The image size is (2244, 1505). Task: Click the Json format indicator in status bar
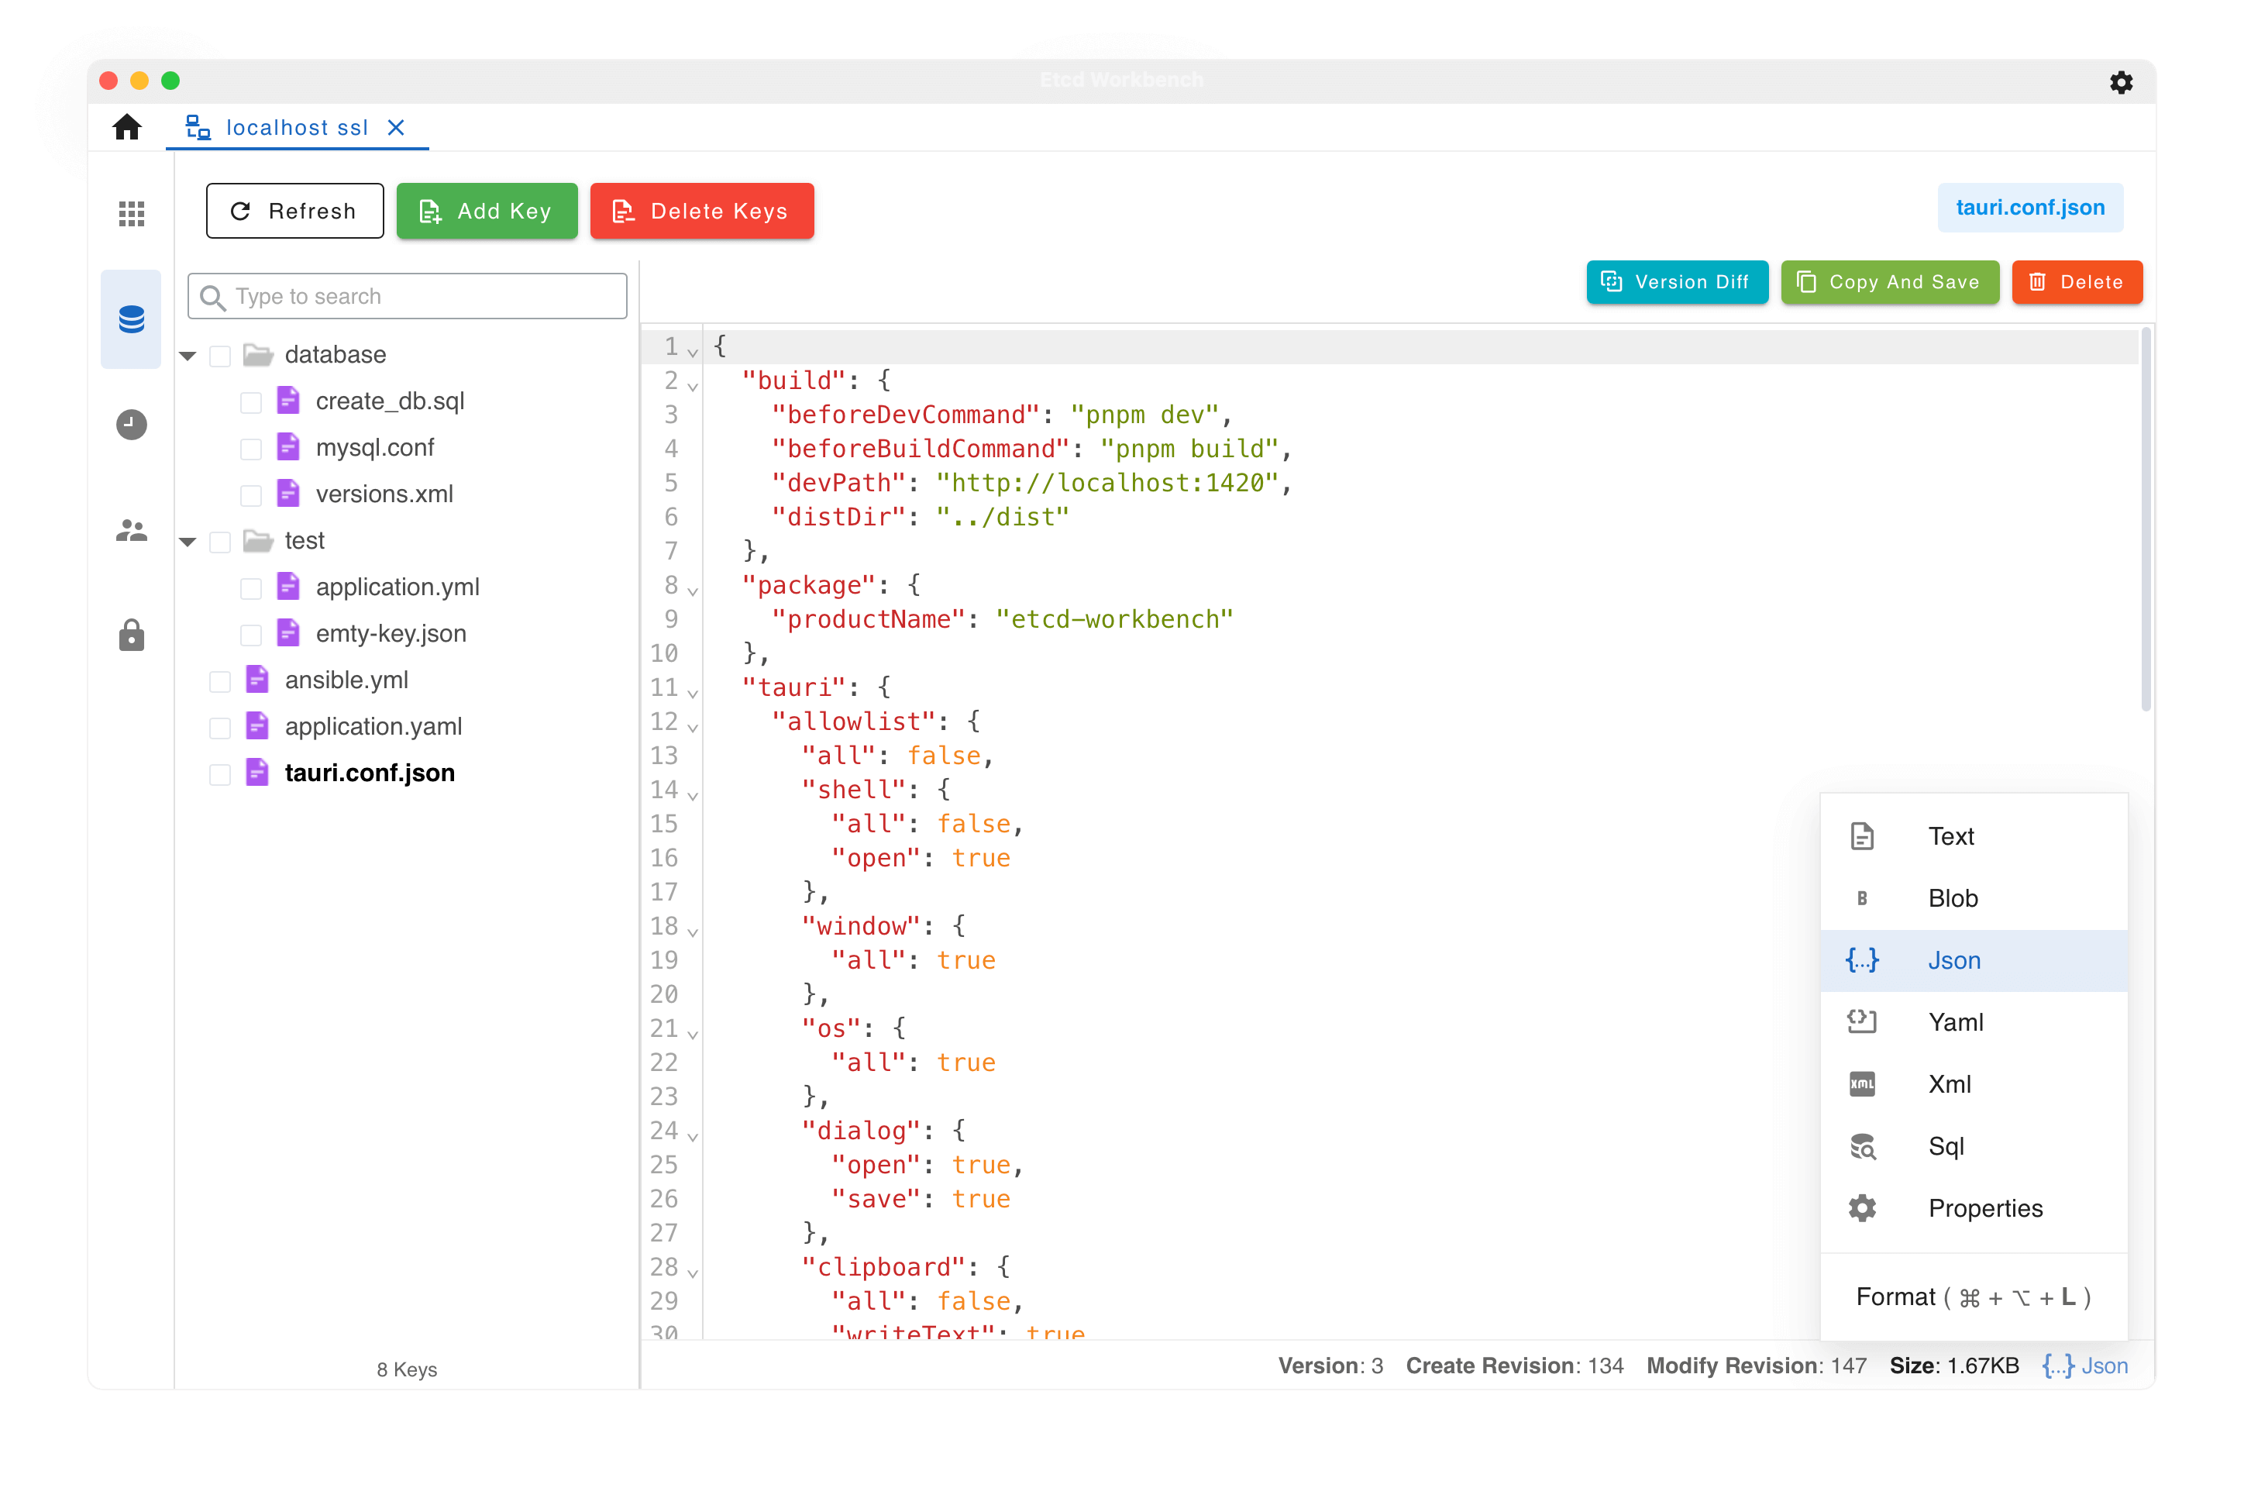click(x=2084, y=1365)
